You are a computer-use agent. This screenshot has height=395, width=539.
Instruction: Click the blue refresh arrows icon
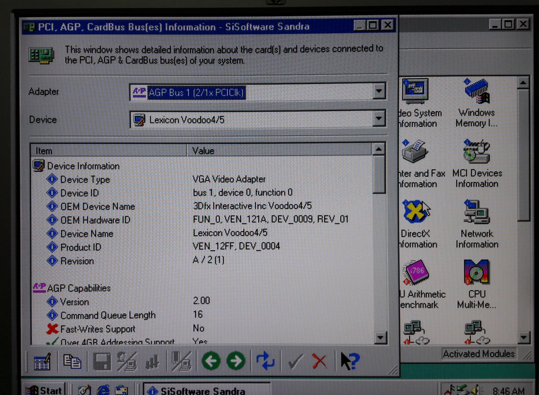pos(266,360)
